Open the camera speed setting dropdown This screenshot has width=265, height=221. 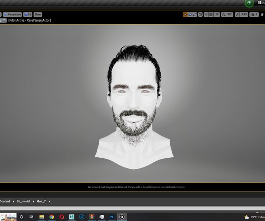pyautogui.click(x=254, y=15)
